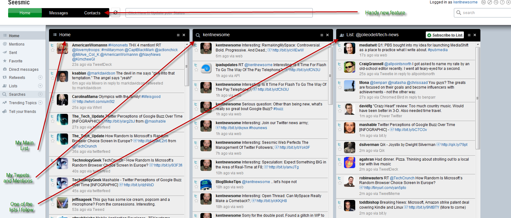Image resolution: width=511 pixels, height=218 pixels.
Task: Click Tell your friends megaphone item
Action: pos(22,112)
